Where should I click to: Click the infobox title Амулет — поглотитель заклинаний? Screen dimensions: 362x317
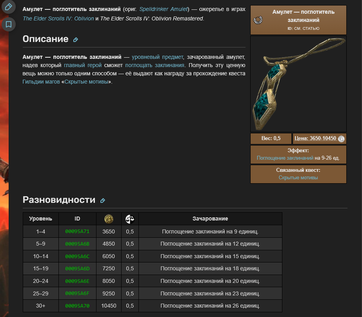point(303,16)
